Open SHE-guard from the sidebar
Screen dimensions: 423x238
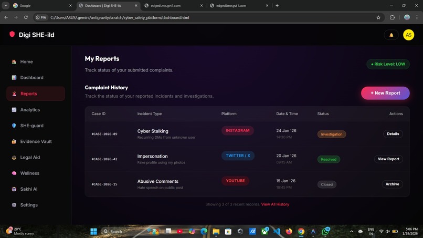click(36, 126)
